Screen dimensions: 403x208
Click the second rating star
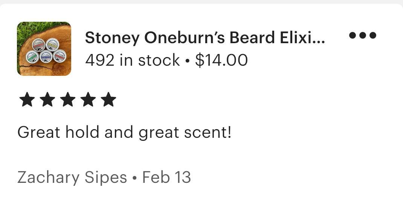click(47, 99)
